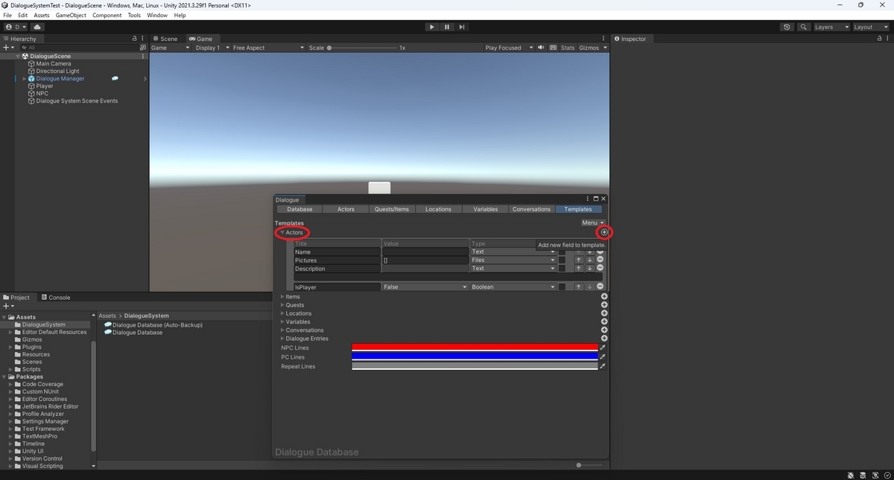Select PC Lines blue color swatch

pyautogui.click(x=475, y=356)
